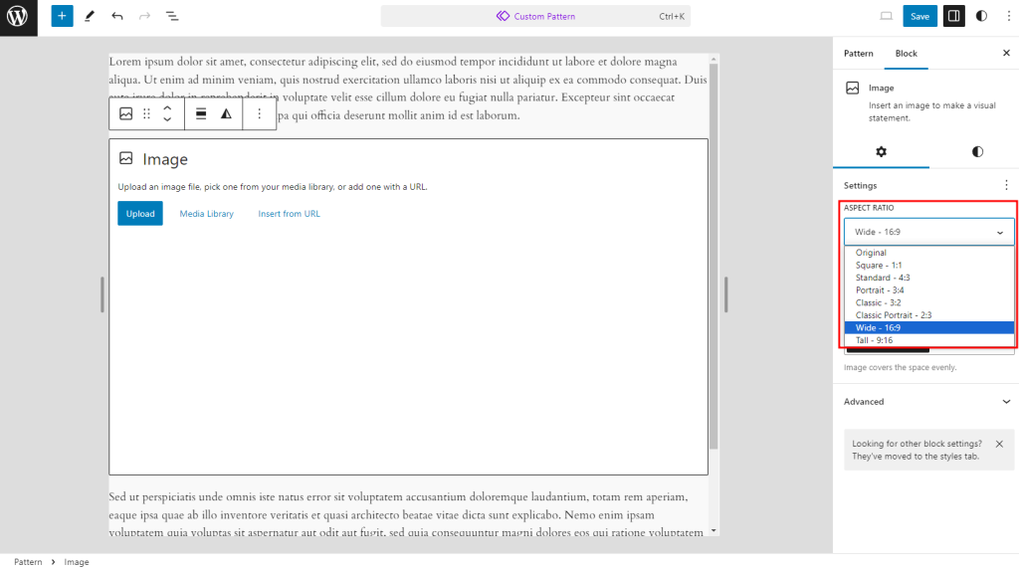
Task: Toggle the Settings sidebar panel button
Action: tap(953, 16)
